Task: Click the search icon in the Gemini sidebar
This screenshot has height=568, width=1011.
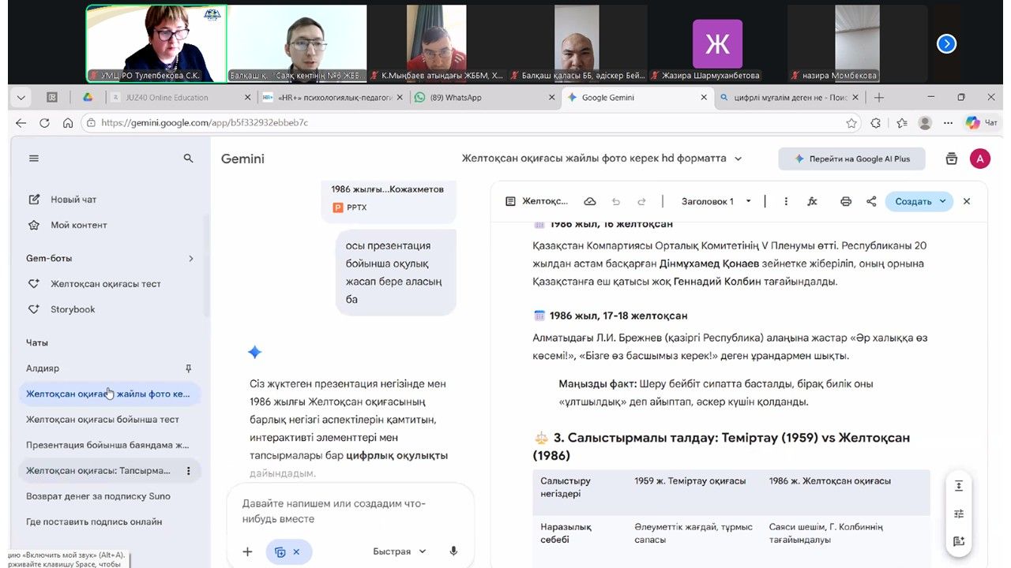Action: click(x=188, y=159)
